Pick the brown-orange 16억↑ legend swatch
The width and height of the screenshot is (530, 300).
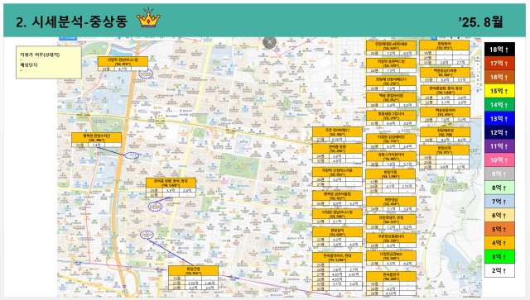point(499,78)
